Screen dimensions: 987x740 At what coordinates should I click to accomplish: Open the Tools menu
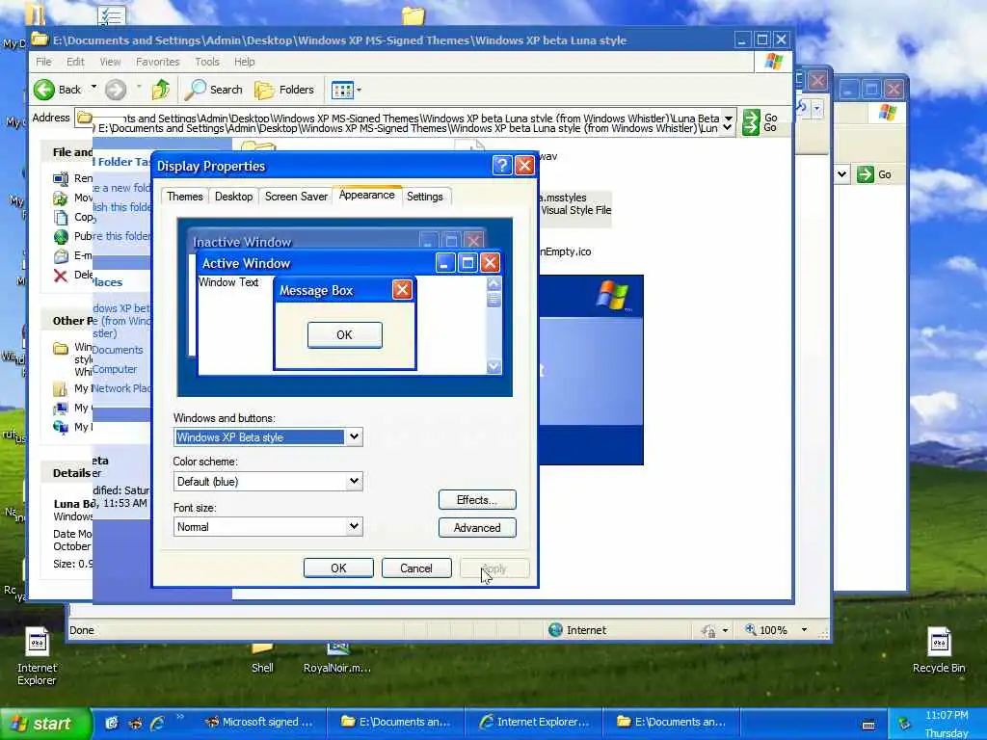pyautogui.click(x=207, y=62)
